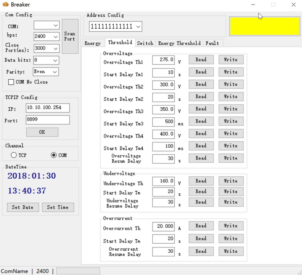The image size is (302, 275).
Task: Select the COM channel radio button
Action: [54, 155]
